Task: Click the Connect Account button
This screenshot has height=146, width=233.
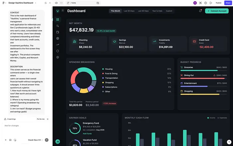Action: click(x=217, y=11)
